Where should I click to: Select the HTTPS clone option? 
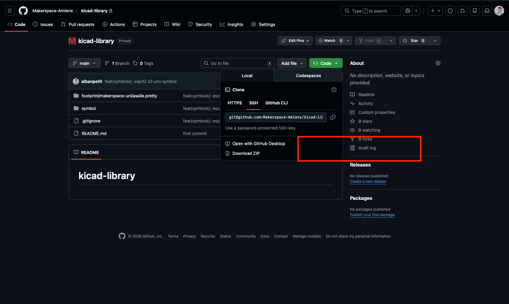[x=235, y=103]
